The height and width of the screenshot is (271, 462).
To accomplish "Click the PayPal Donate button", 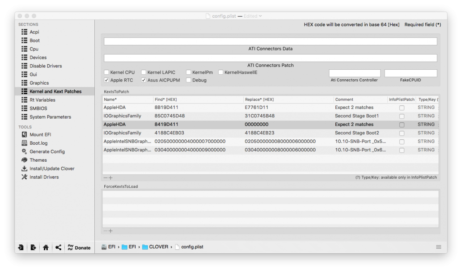I will click(79, 248).
